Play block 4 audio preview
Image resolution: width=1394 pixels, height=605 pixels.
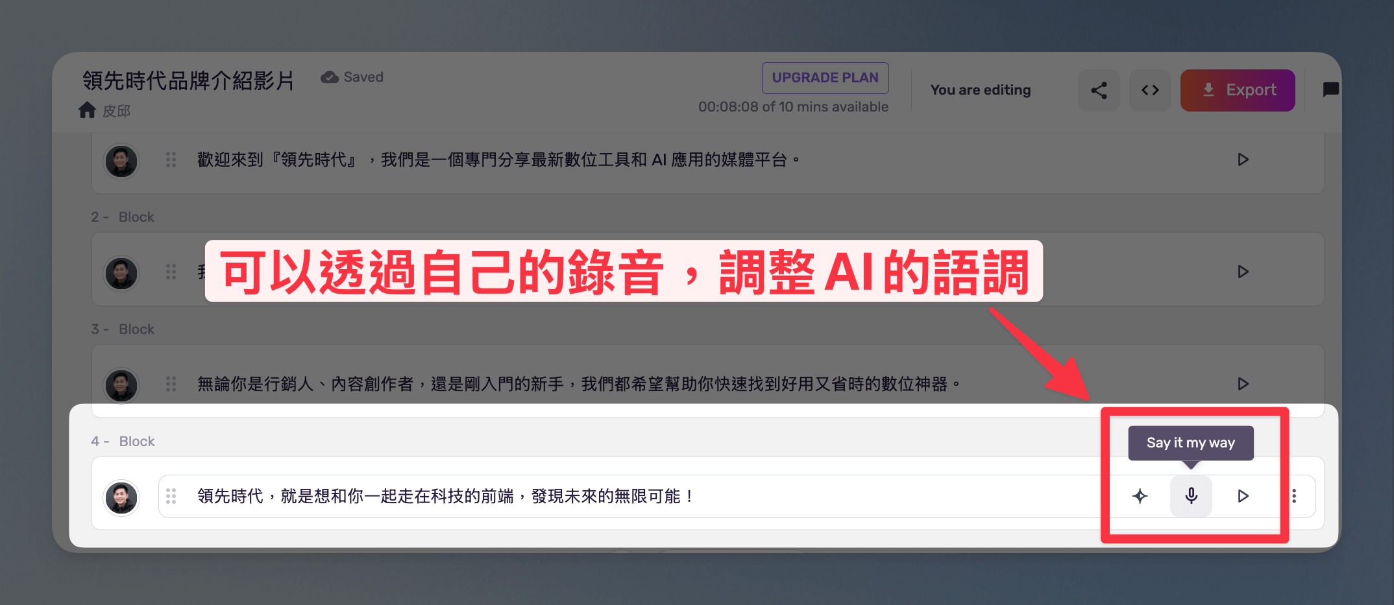click(1243, 496)
